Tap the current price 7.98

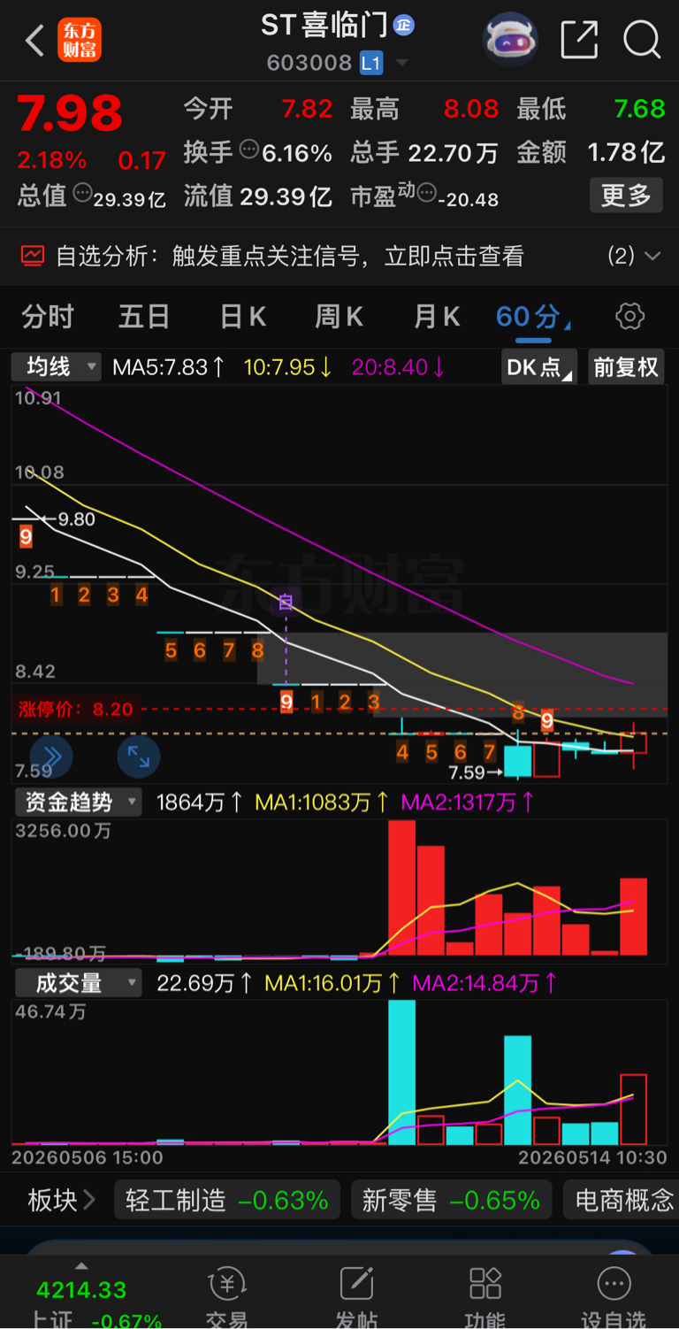tap(70, 113)
